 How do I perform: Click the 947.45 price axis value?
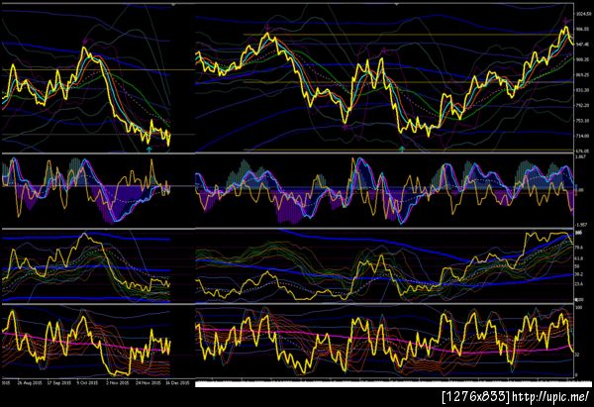(x=582, y=45)
